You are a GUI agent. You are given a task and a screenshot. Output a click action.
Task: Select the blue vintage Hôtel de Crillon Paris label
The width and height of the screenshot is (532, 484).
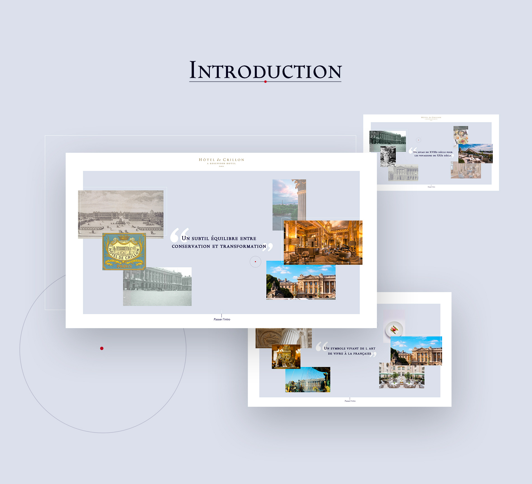tap(124, 252)
